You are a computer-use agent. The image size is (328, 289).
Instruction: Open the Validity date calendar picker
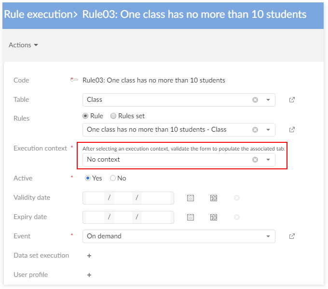point(191,198)
